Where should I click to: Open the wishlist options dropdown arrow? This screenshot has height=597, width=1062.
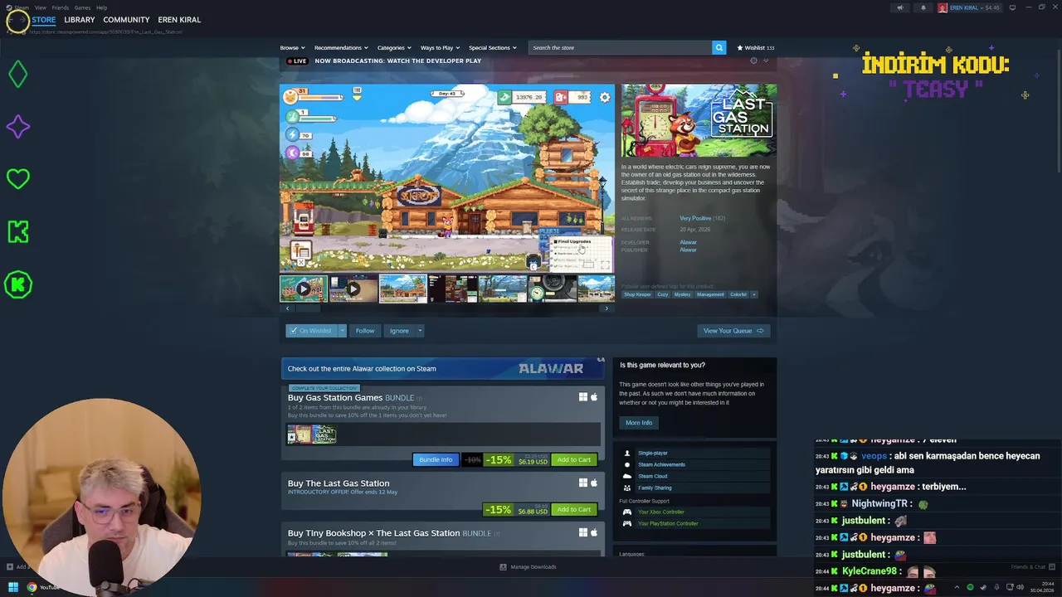(x=341, y=331)
